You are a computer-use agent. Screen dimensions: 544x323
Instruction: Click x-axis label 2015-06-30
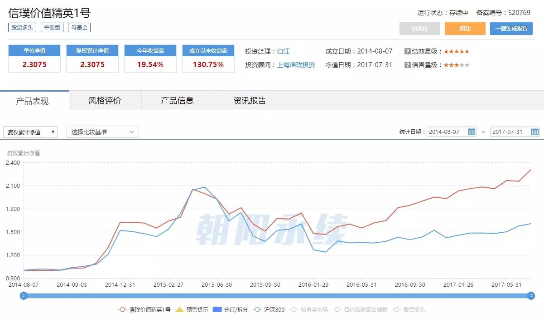coord(217,285)
